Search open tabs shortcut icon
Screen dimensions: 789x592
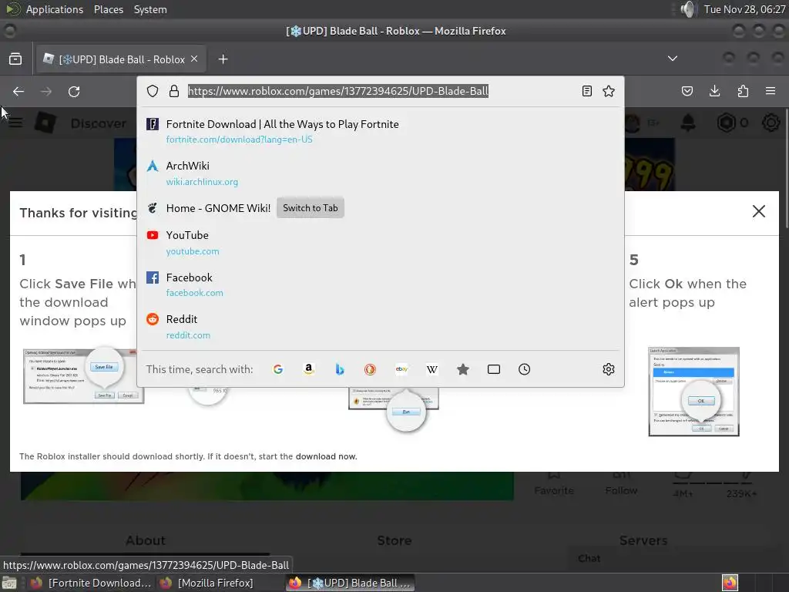(494, 369)
